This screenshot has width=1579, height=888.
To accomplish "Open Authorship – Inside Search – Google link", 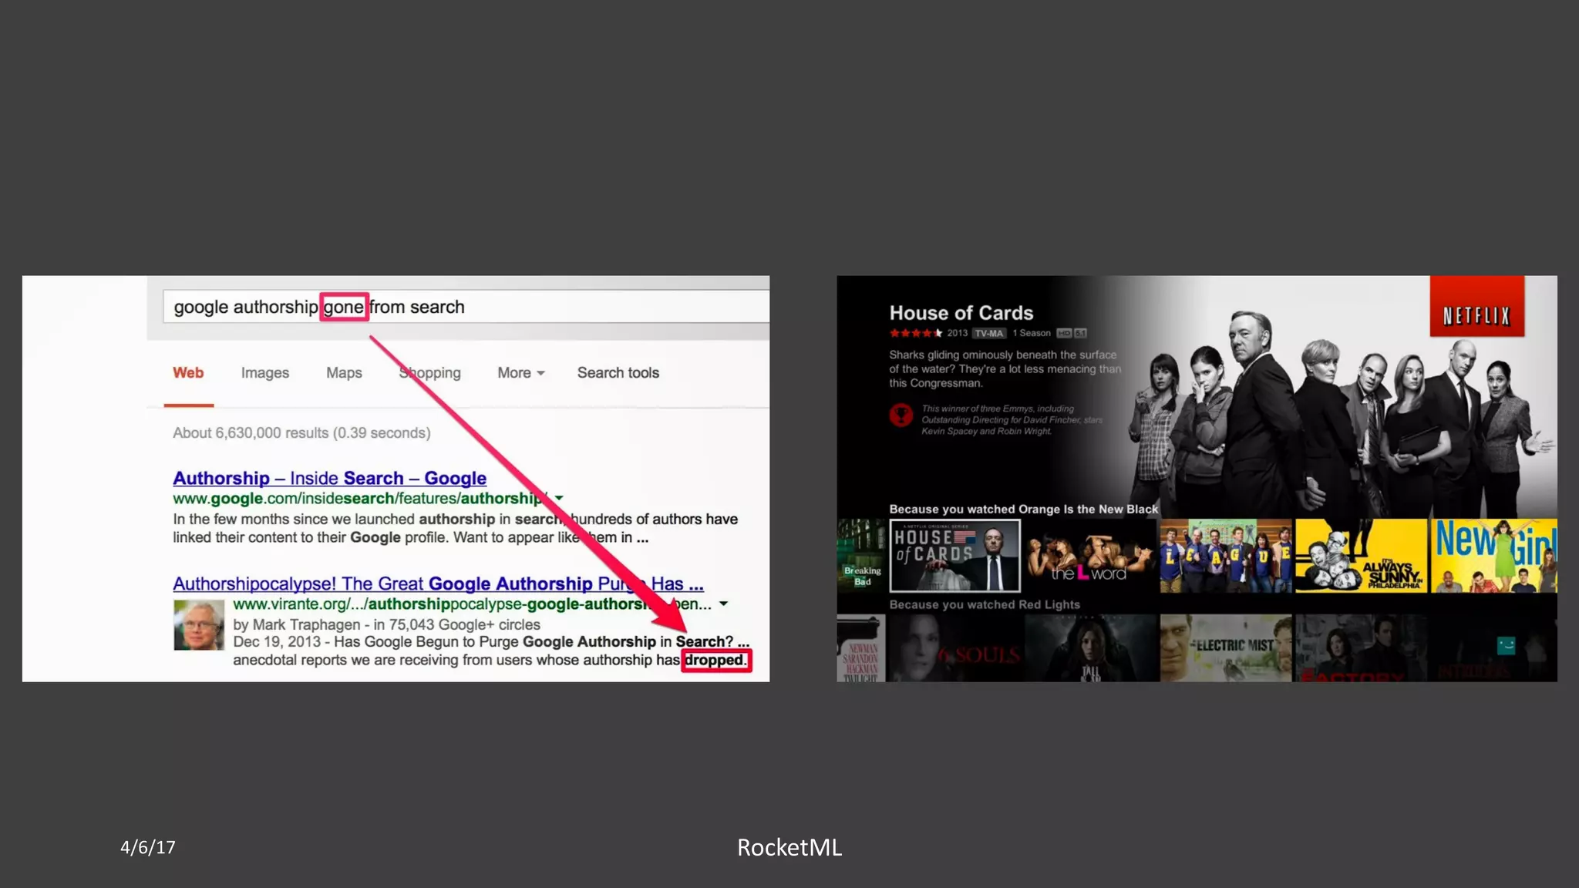I will (329, 478).
